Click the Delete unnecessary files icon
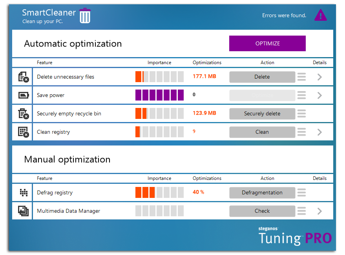Screen dimensions: 345x255 click(x=23, y=77)
